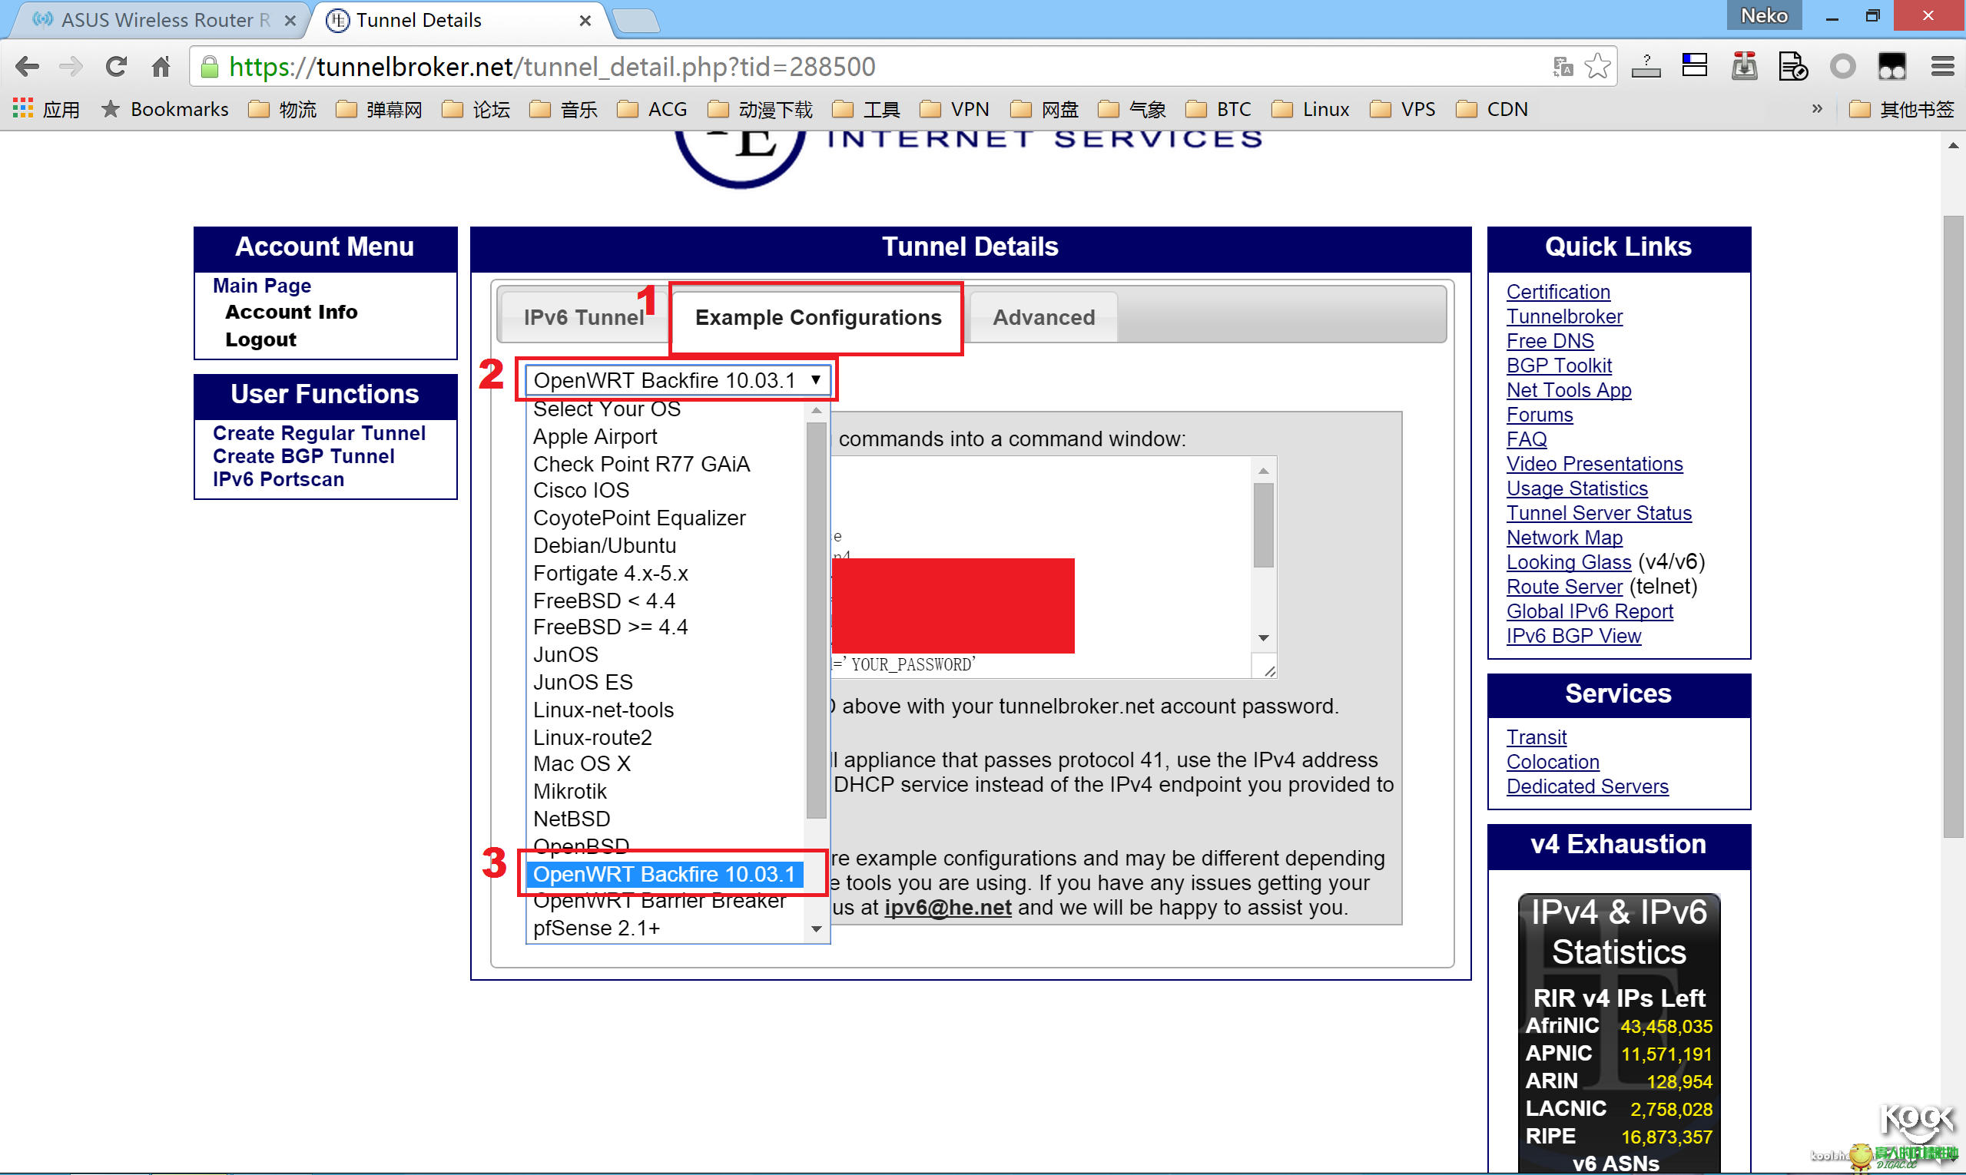Bookmark this page with the star icon
This screenshot has height=1175, width=1966.
pyautogui.click(x=1598, y=67)
